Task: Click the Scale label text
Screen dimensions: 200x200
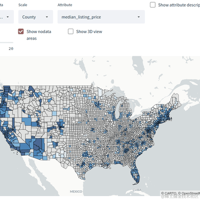Action: tap(23, 5)
